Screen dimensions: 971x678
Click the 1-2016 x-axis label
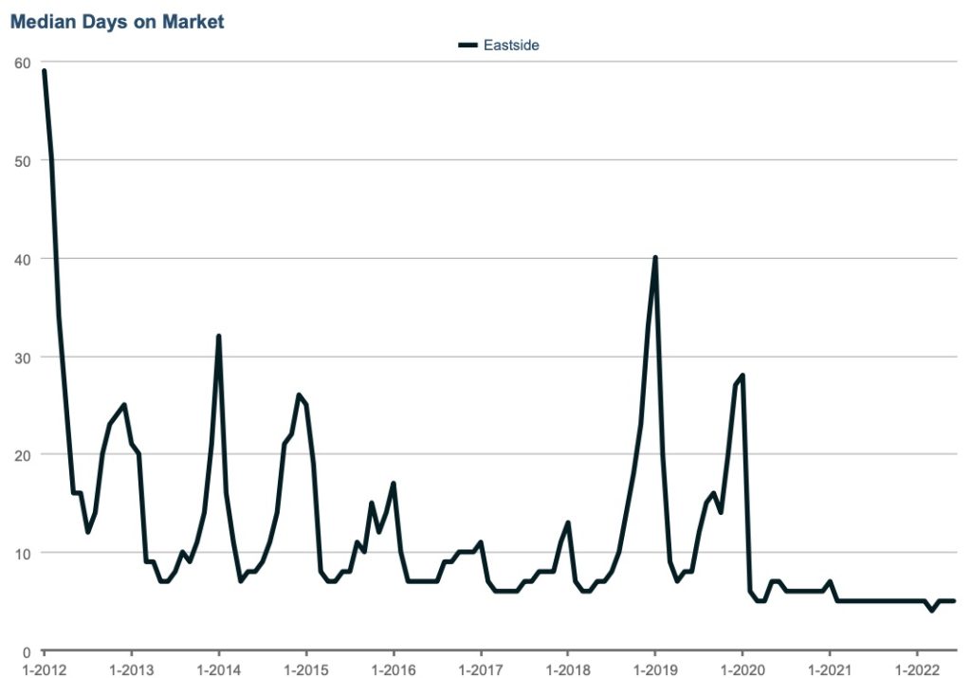pyautogui.click(x=393, y=668)
